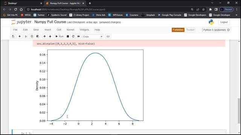
Task: Click the kernel idle circle indicator
Action: point(229,30)
